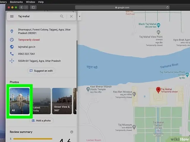Click the Taj Mahal Garden label
This screenshot has height=142, width=190.
tap(158, 124)
